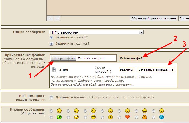This screenshot has height=123, width=189.
Task: Click the smiley wearing glasses icon
Action: click(93, 117)
